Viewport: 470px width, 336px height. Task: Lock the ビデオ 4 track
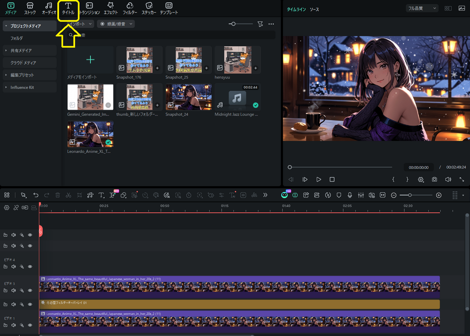5,266
